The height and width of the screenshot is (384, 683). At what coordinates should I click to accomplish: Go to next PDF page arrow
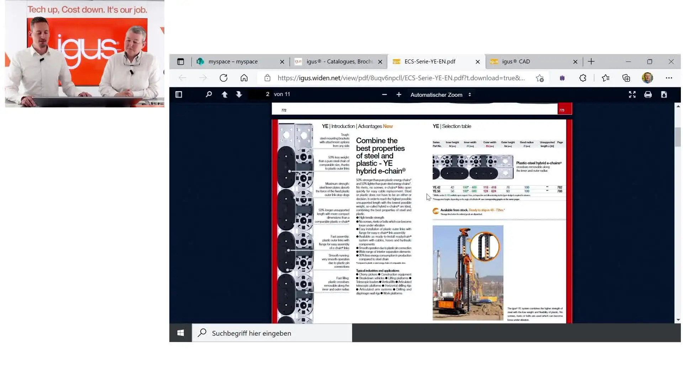[239, 95]
